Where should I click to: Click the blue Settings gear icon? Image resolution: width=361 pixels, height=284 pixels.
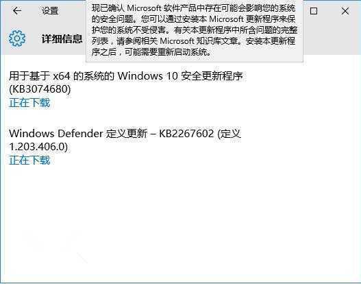pos(17,38)
